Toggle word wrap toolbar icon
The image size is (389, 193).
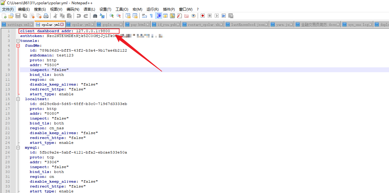(x=144, y=16)
